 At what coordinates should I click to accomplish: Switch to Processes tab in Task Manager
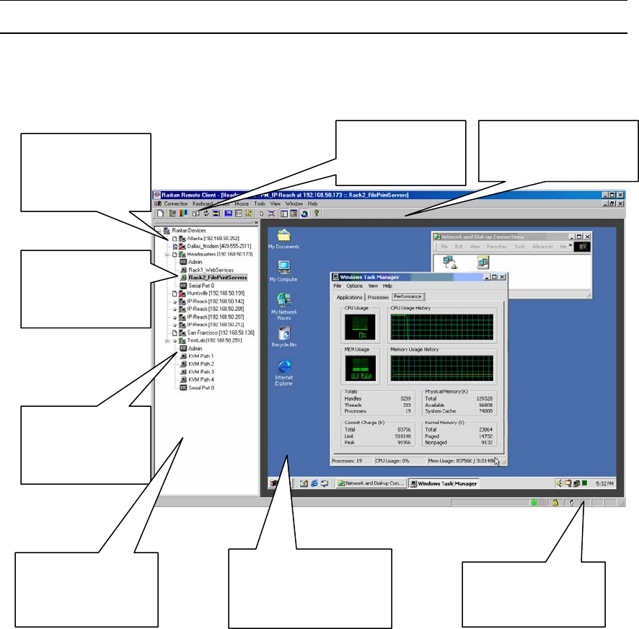click(378, 298)
